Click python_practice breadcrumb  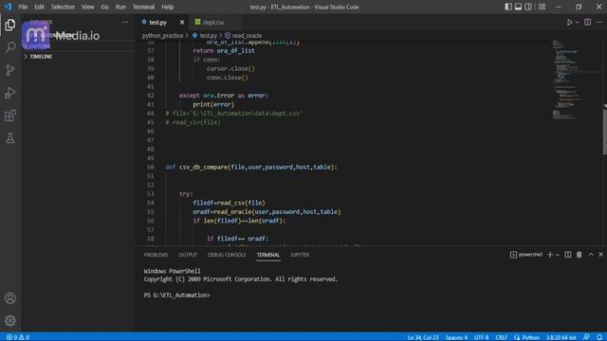click(x=162, y=36)
